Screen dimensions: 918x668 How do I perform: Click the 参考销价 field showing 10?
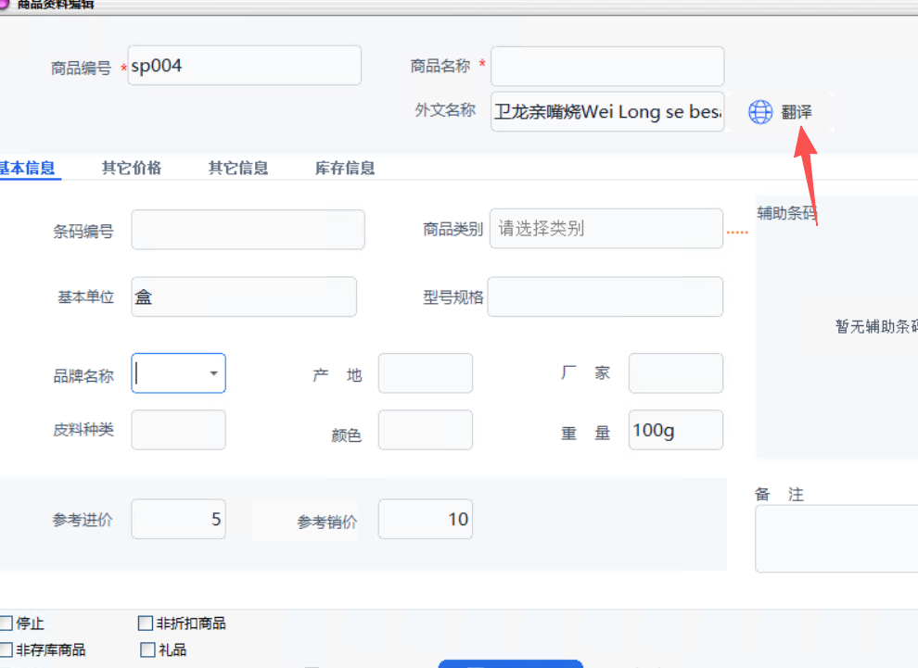(426, 519)
